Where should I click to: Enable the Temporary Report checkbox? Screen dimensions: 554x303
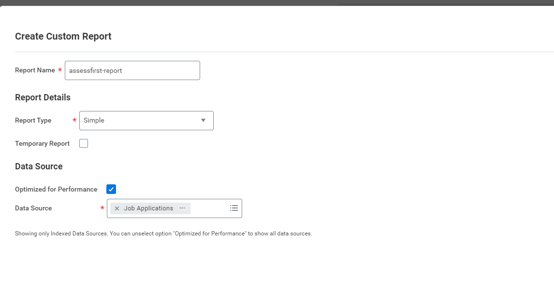[84, 143]
